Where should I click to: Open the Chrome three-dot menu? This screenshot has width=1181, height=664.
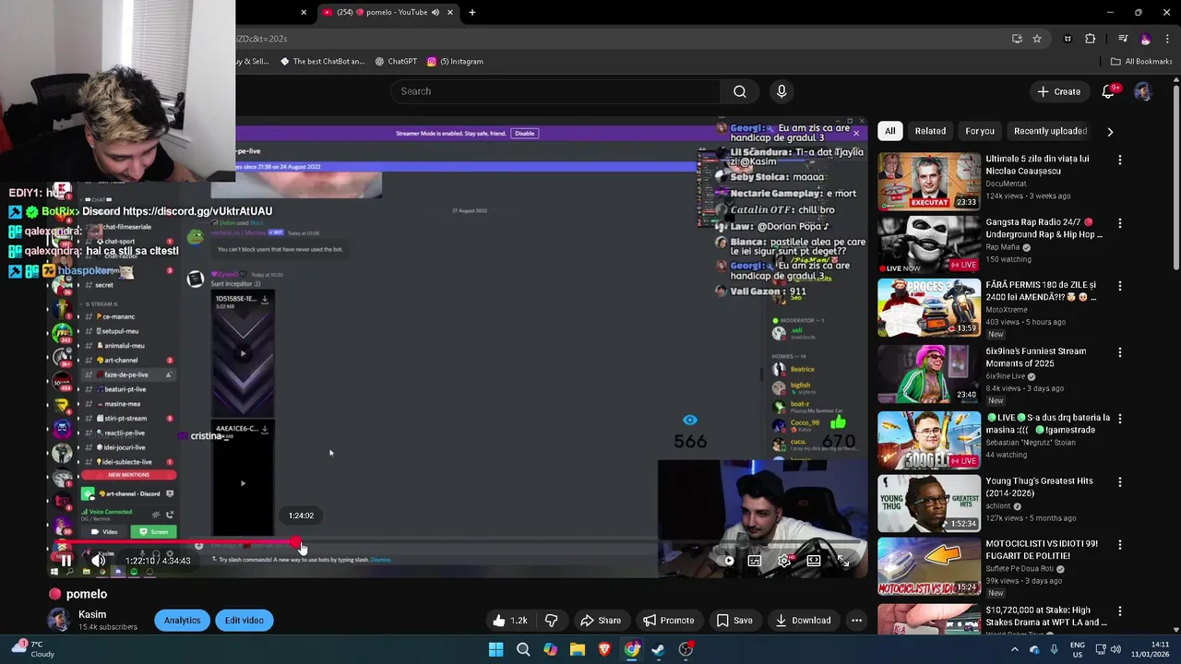1167,39
